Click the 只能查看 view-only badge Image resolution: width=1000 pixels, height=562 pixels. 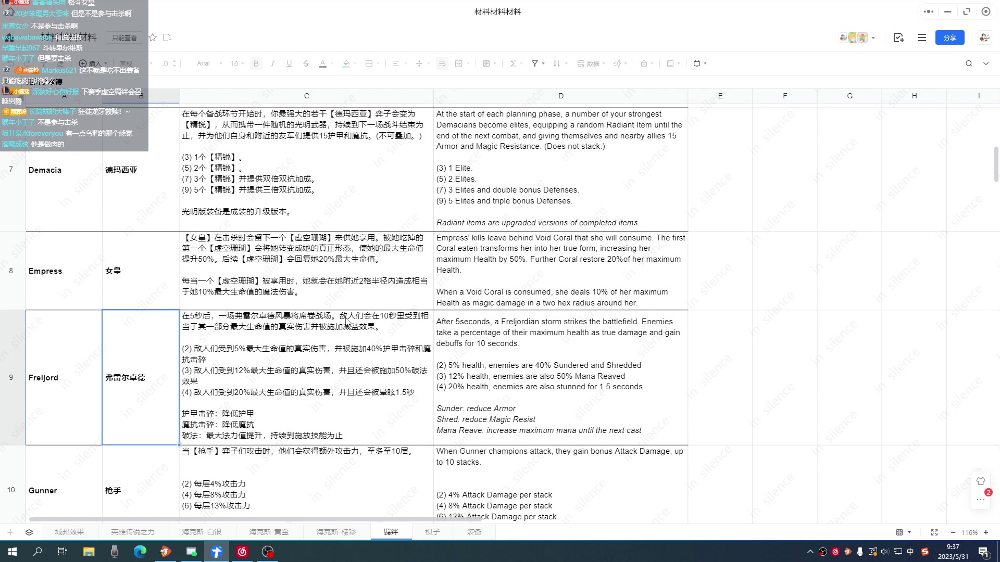[x=124, y=37]
